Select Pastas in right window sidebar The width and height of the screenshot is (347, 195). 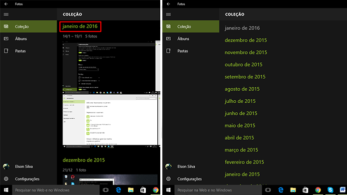point(191,51)
